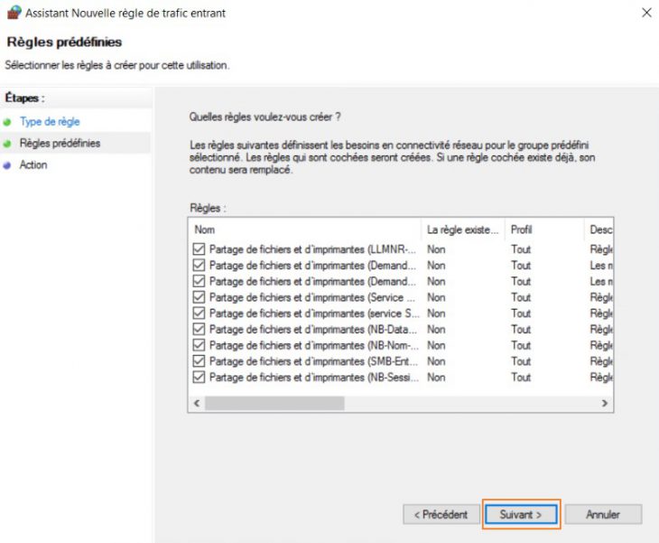Click the Suivant button
The width and height of the screenshot is (659, 543).
point(521,514)
